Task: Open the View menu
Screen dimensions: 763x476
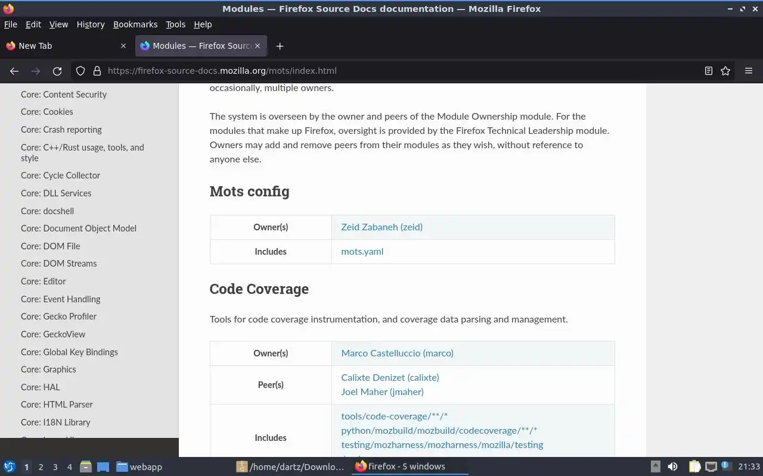Action: (x=58, y=24)
